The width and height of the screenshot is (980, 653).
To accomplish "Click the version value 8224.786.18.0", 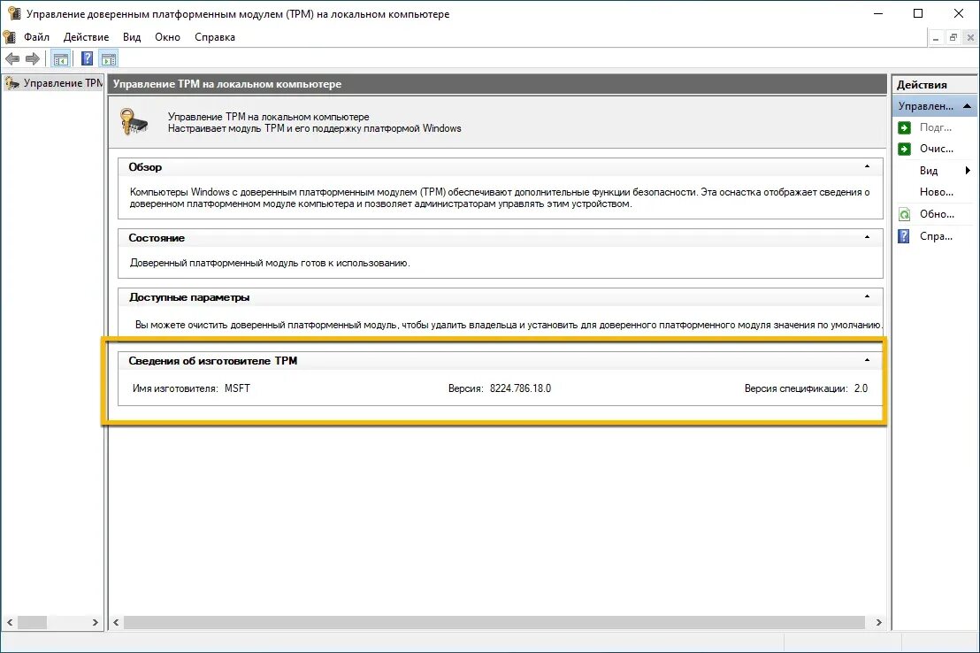I will [521, 388].
